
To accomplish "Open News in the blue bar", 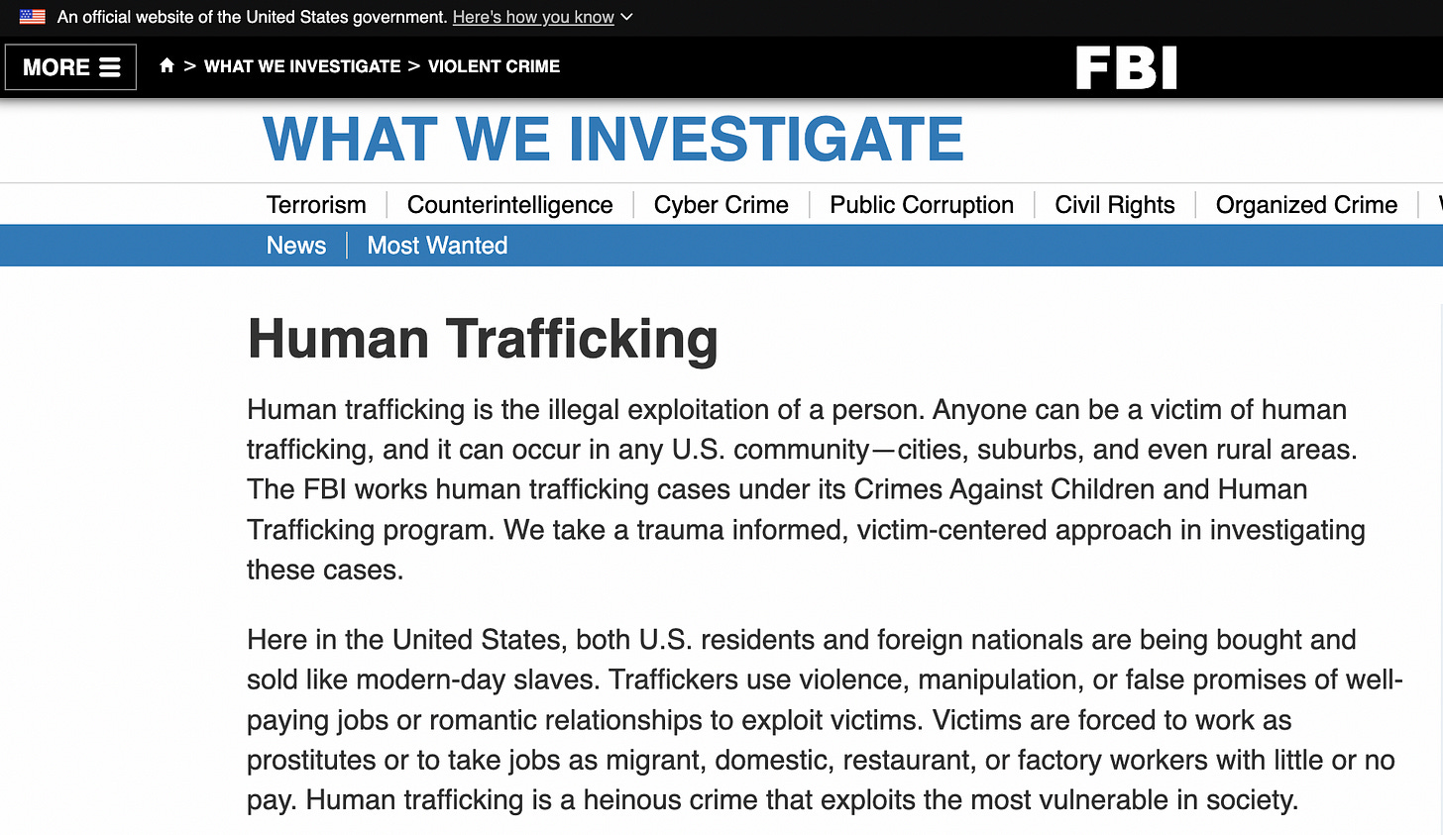I will pyautogui.click(x=295, y=246).
